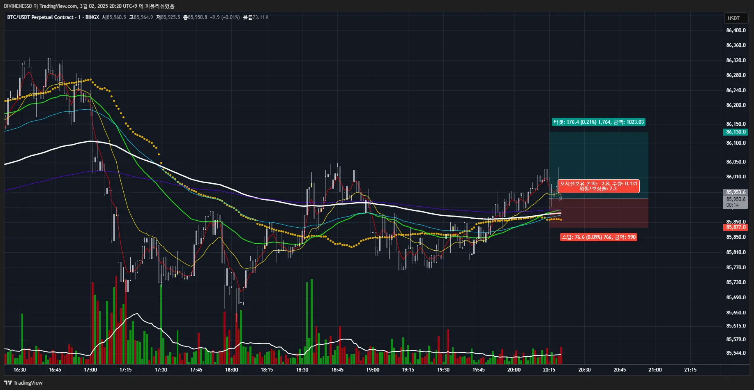Click the 86,240.0 price axis label
The image size is (754, 390).
point(736,90)
